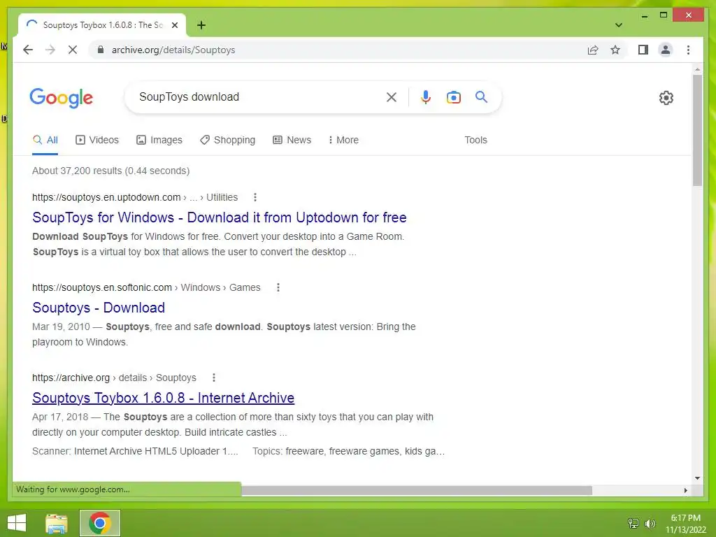Open the Windows Start menu
The width and height of the screenshot is (716, 537).
tap(17, 523)
